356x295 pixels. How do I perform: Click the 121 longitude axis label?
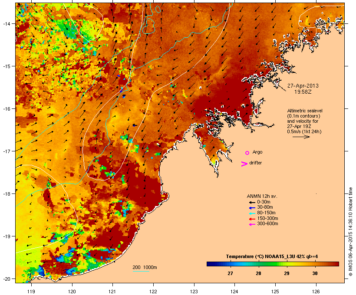112,292
